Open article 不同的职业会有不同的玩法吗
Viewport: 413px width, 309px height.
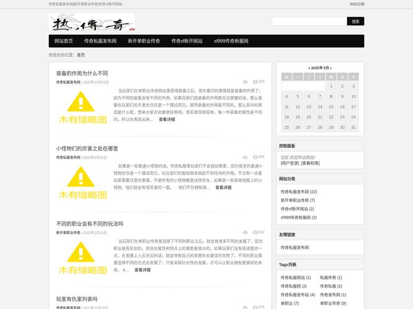pos(89,224)
